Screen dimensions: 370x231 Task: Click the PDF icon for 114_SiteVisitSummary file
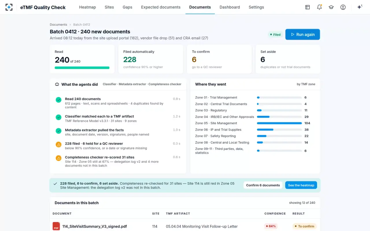[56, 226]
